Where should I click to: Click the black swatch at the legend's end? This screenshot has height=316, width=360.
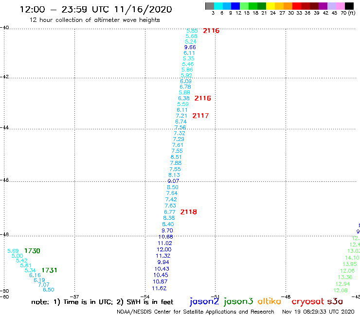[349, 6]
